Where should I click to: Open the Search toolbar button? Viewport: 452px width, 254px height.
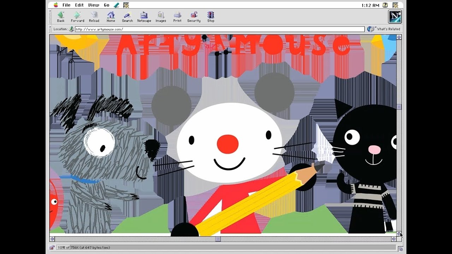click(127, 17)
